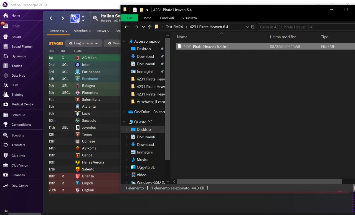Open Musica in the navigation pane
This screenshot has height=215, width=355.
click(x=143, y=160)
